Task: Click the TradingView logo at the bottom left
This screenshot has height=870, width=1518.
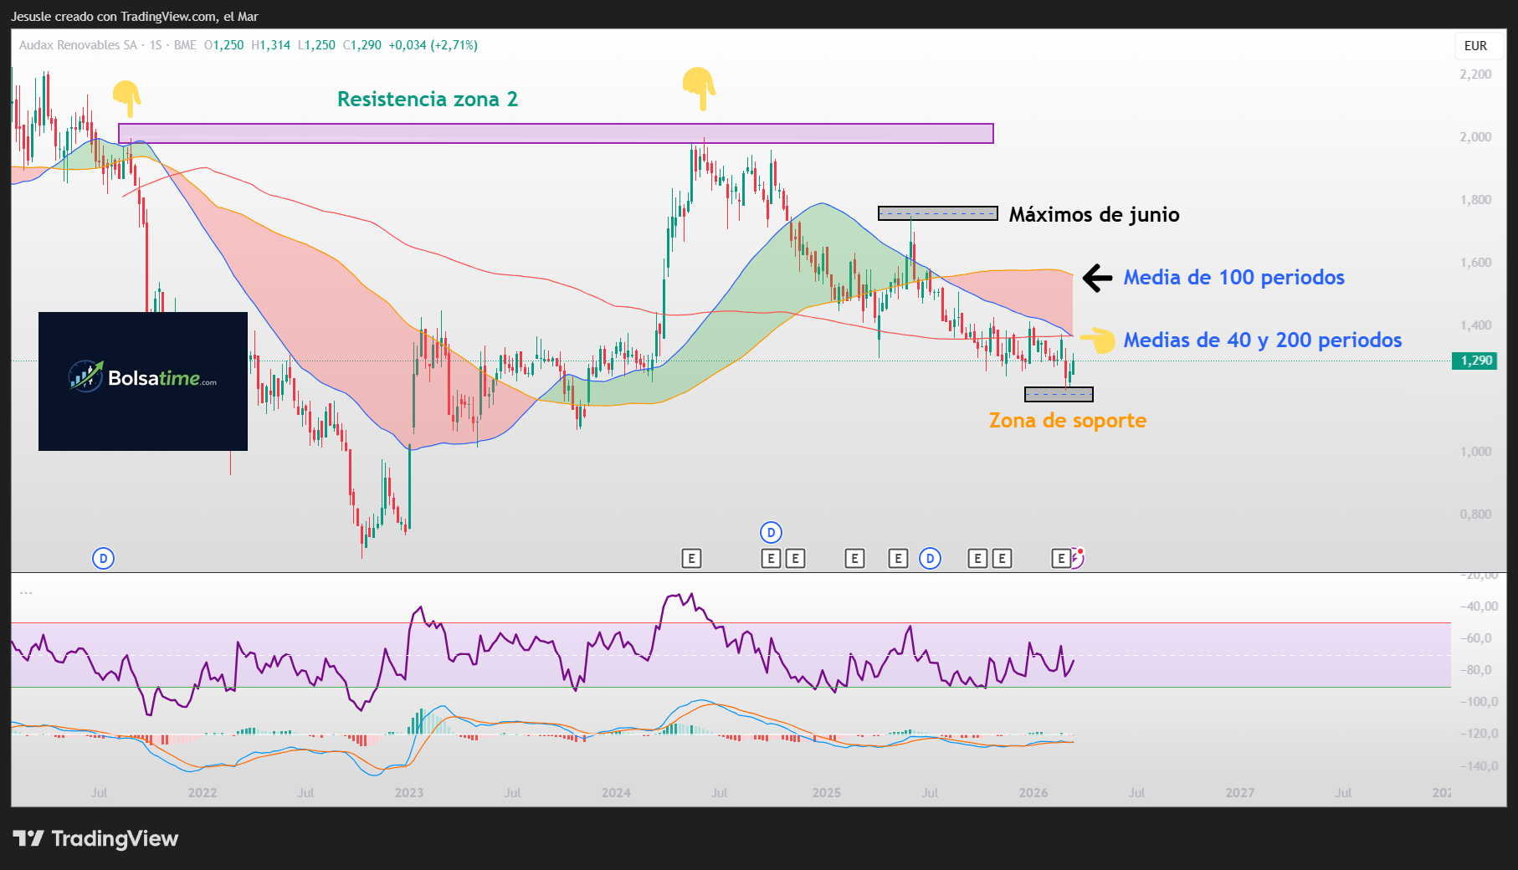Action: pyautogui.click(x=95, y=838)
